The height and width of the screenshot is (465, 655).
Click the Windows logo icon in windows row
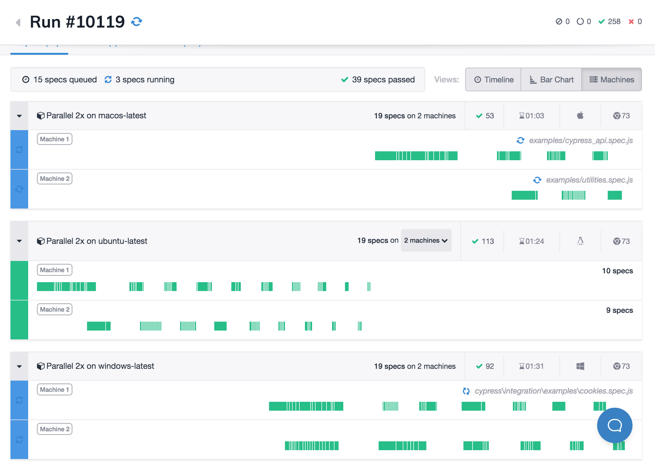point(580,366)
